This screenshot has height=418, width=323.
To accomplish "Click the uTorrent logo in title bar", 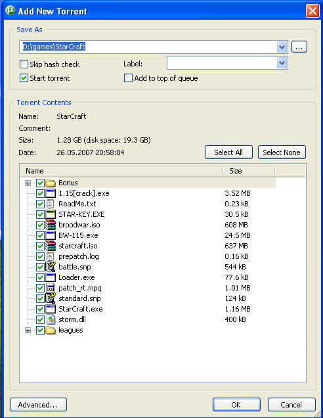I will click(10, 11).
